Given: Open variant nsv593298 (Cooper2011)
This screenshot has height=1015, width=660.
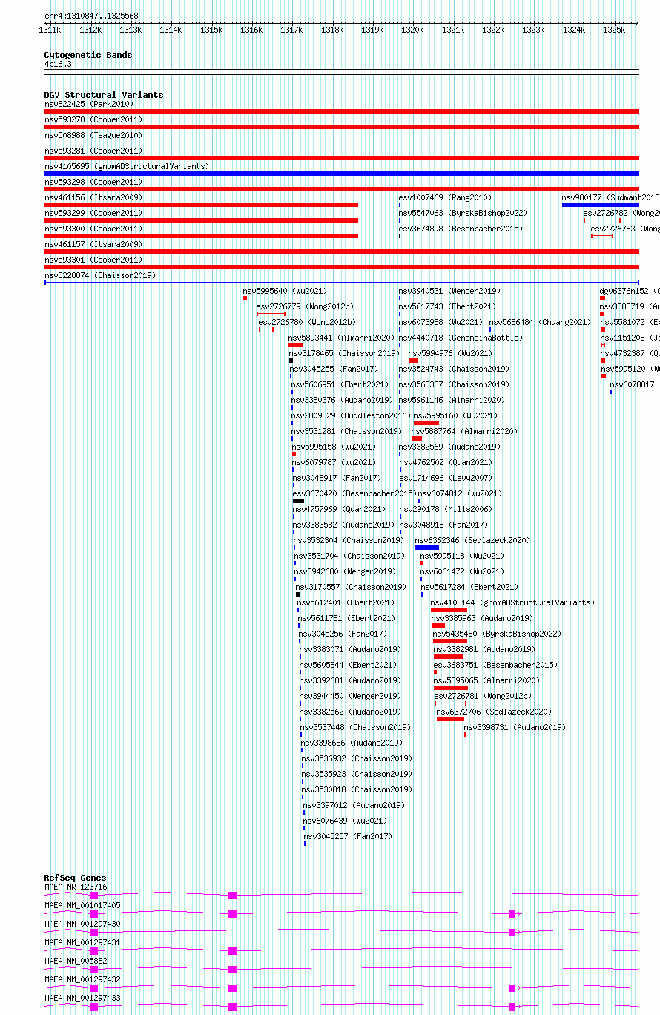Looking at the screenshot, I should pyautogui.click(x=93, y=182).
